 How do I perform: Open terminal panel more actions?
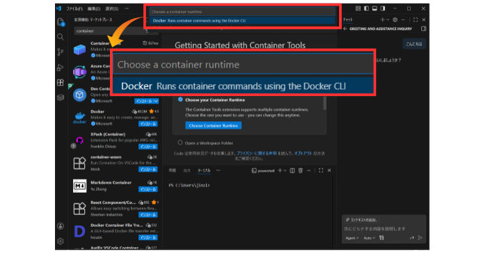point(308,170)
